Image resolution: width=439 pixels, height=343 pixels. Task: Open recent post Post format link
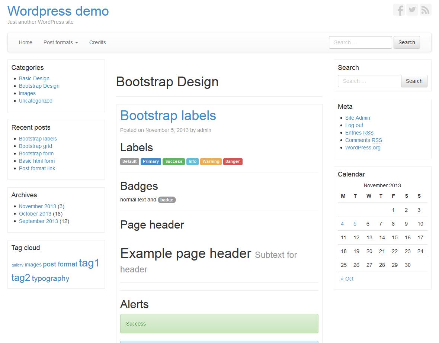tap(37, 168)
